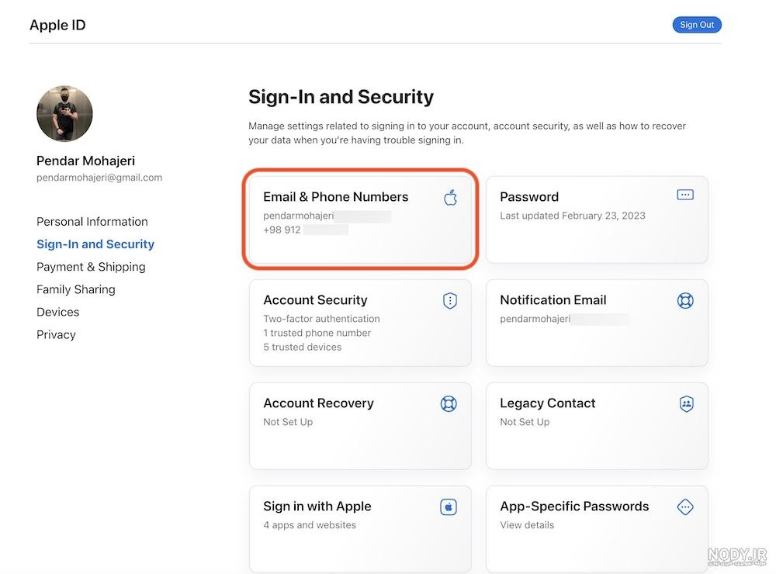Click the password dots icon

point(685,195)
